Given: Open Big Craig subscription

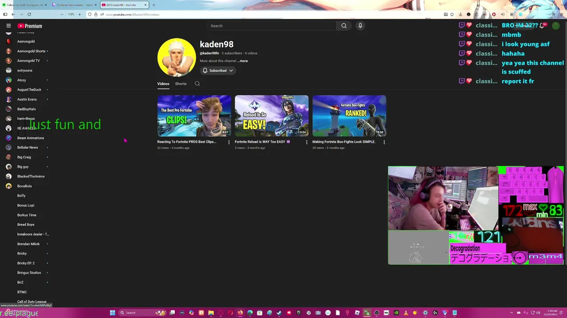Looking at the screenshot, I should point(24,157).
